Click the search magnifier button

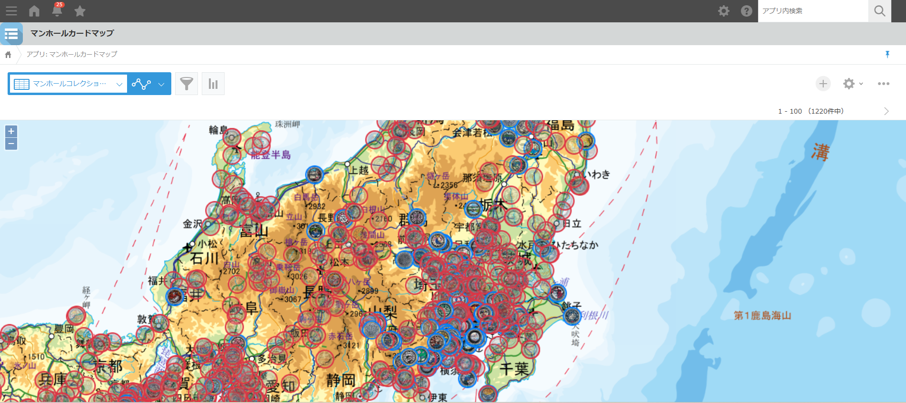tap(879, 11)
